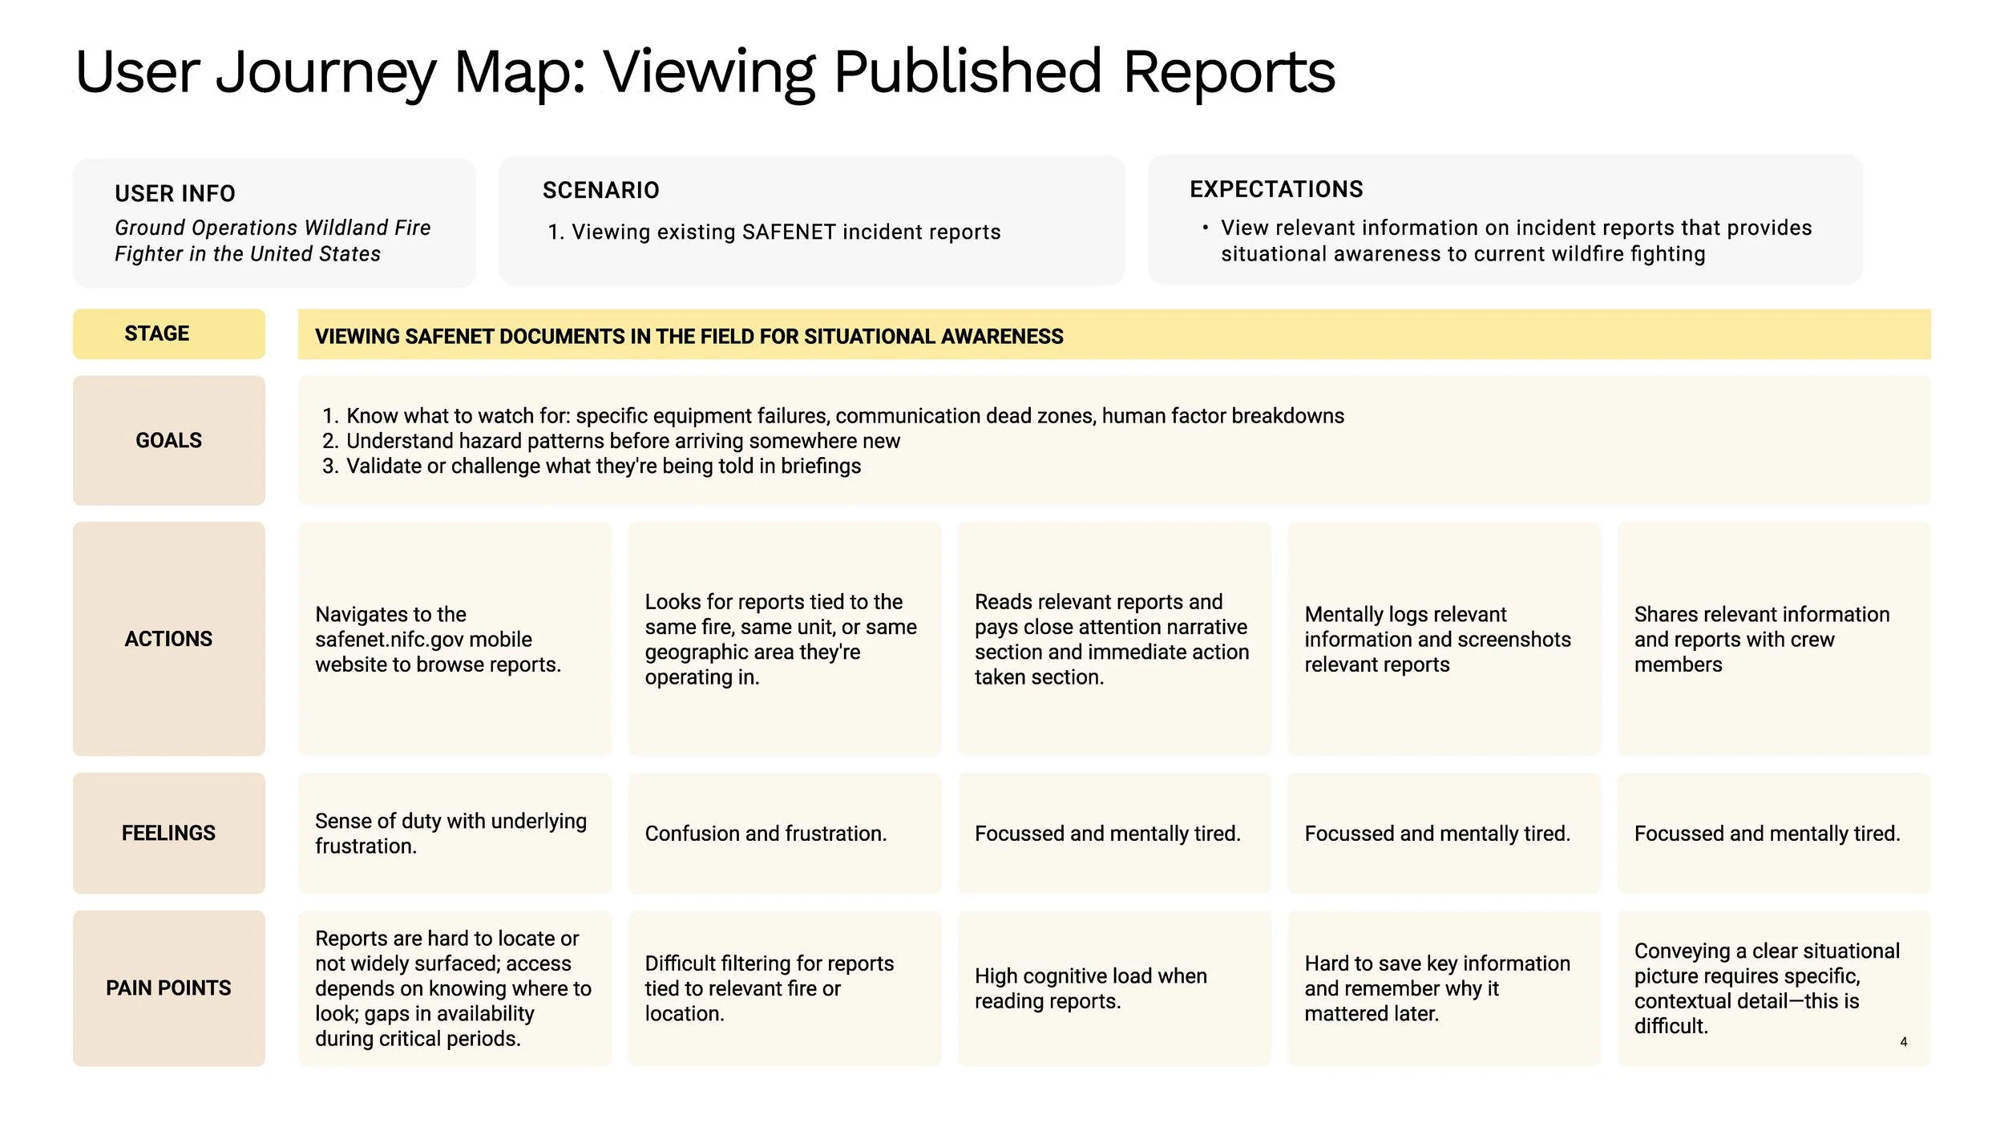Screen dimensions: 2004x1127
Task: Click 'VIEWING SAFENET DOCUMENTS IN THE FIELD' banner text
Action: point(689,337)
